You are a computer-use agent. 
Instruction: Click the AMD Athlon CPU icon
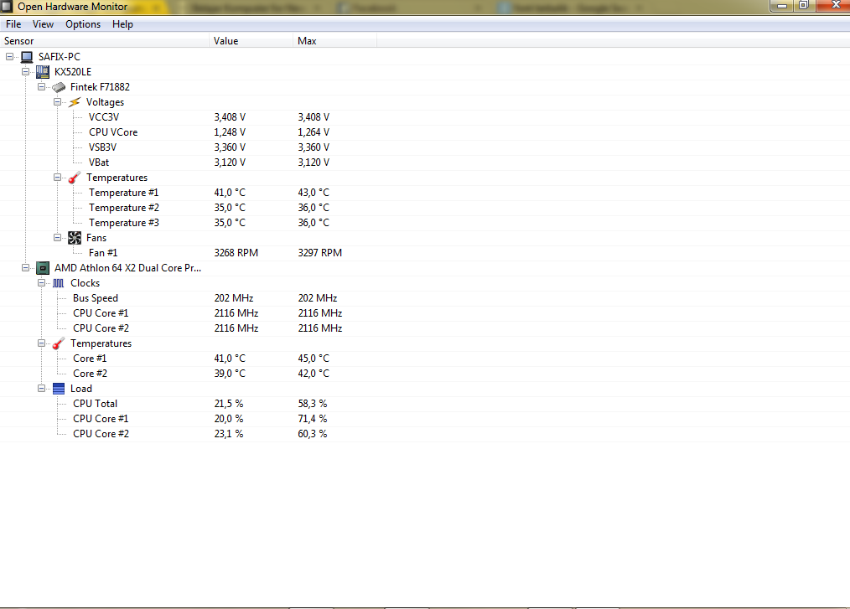tap(42, 268)
